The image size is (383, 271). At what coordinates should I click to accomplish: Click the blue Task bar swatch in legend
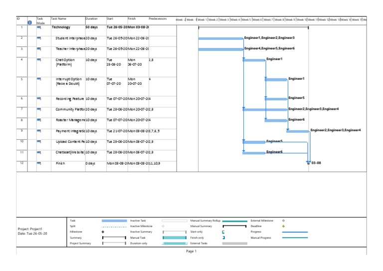click(114, 221)
